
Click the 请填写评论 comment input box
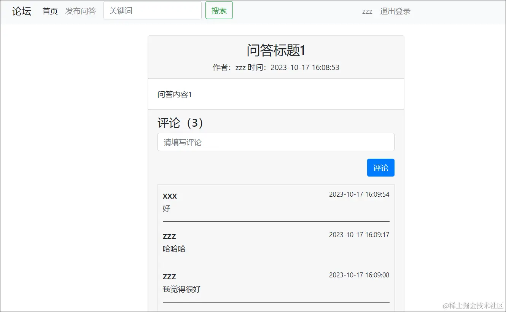point(276,142)
